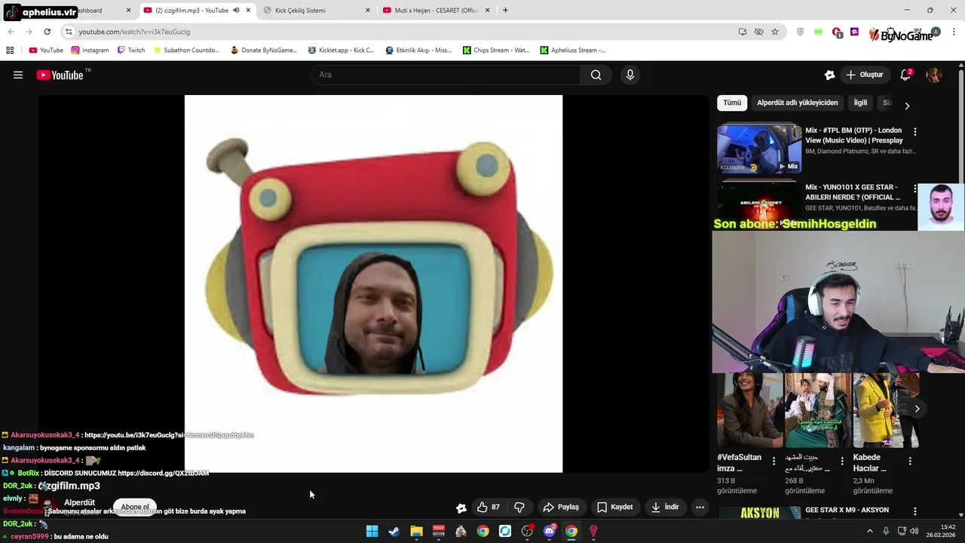
Task: Like the video with thumbs up
Action: click(488, 507)
